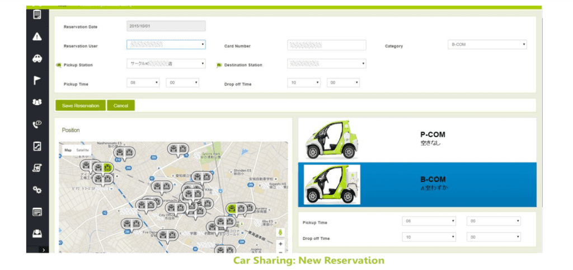Open the chart report icon in sidebar

pos(37,146)
